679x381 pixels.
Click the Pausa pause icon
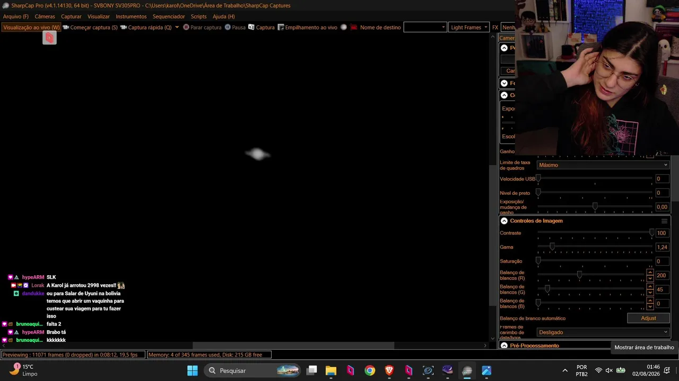click(228, 27)
